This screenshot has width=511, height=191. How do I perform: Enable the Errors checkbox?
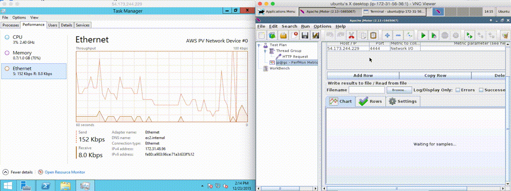[458, 90]
